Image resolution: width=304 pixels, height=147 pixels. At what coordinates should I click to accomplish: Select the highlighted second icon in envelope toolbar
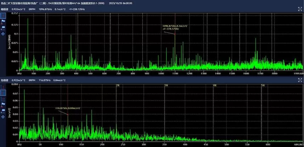pos(3,92)
